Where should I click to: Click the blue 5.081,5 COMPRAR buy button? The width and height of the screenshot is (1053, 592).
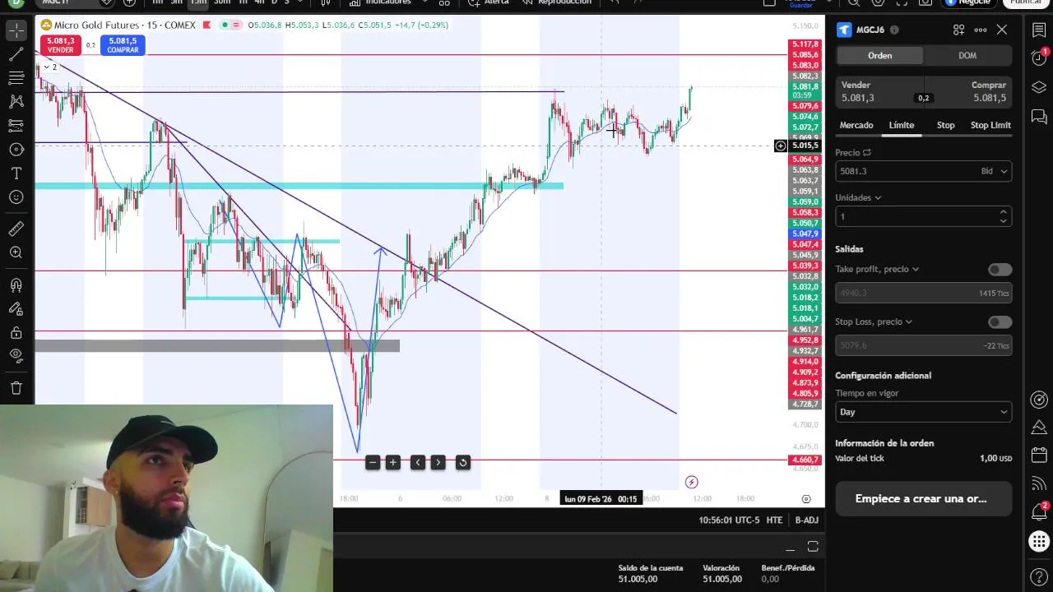click(x=123, y=45)
